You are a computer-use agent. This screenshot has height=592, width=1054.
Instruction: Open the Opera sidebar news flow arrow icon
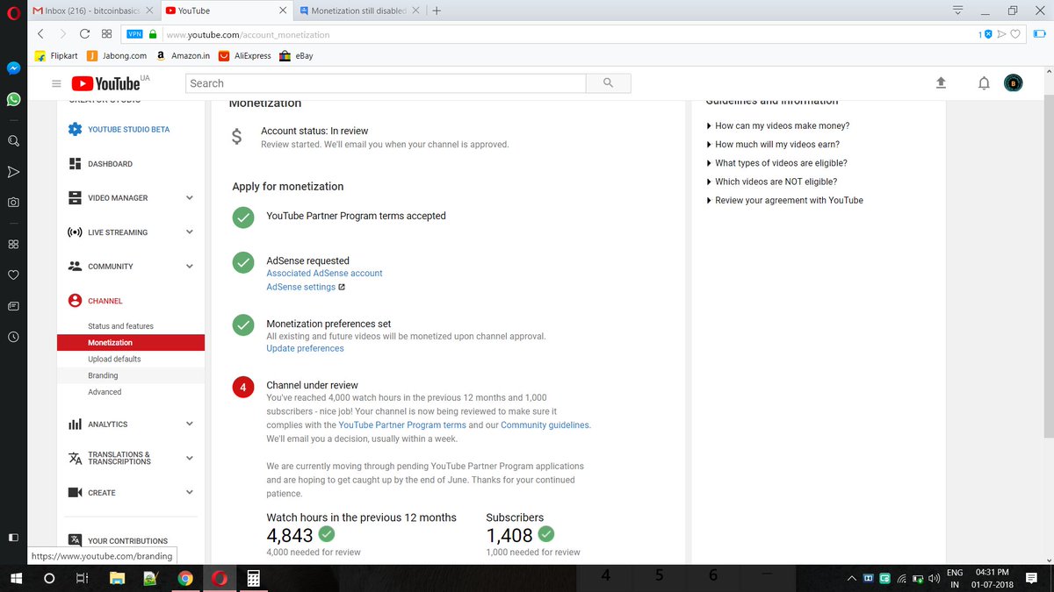[x=14, y=171]
